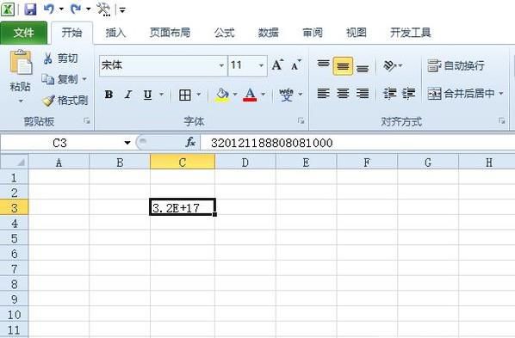Switch to the 审阅 tab
The width and height of the screenshot is (515, 338).
tap(313, 33)
